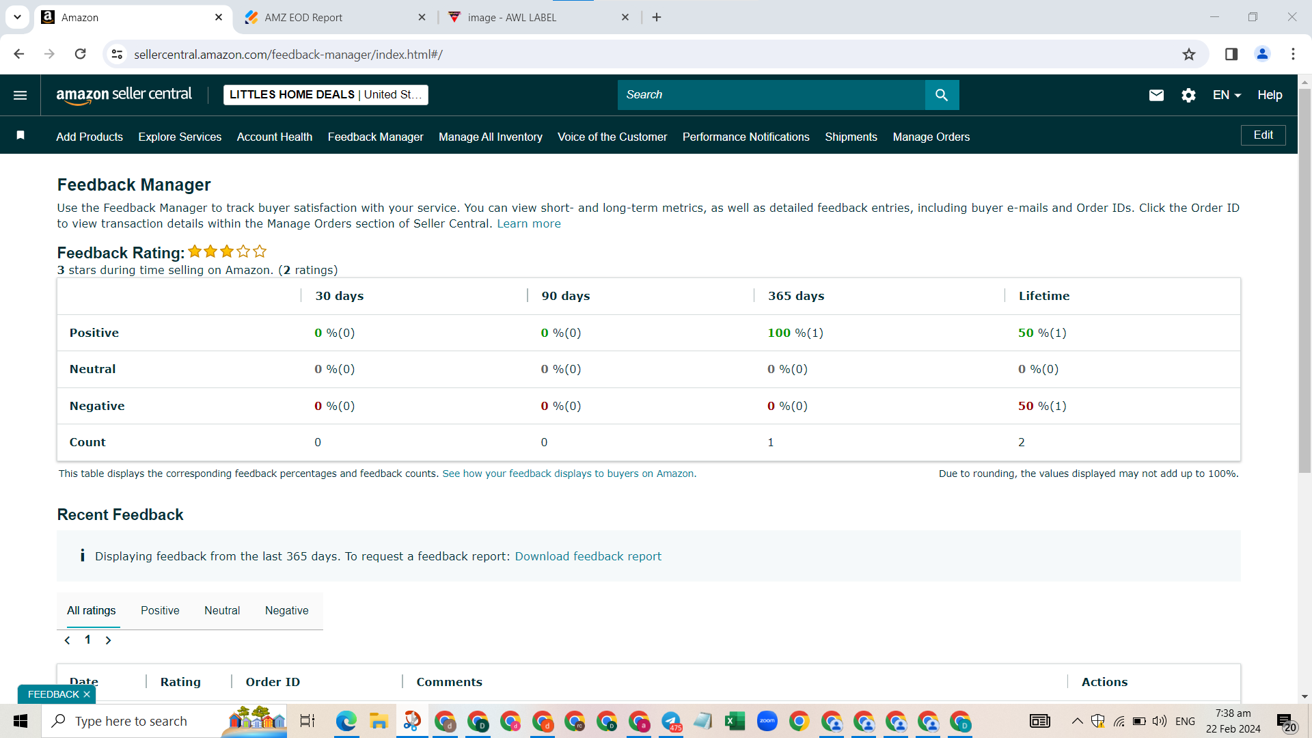
Task: Reload the page using the refresh icon
Action: [x=80, y=54]
